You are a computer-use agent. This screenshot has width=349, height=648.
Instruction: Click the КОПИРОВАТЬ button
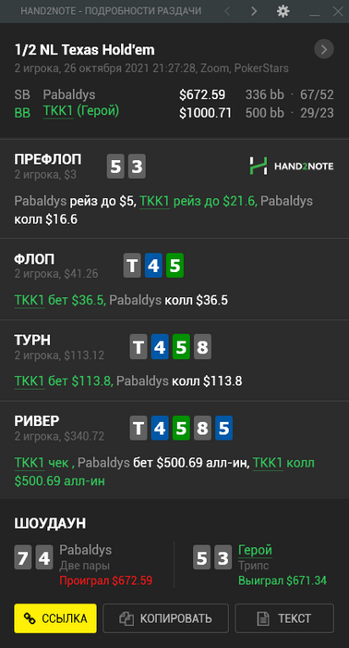(x=165, y=618)
